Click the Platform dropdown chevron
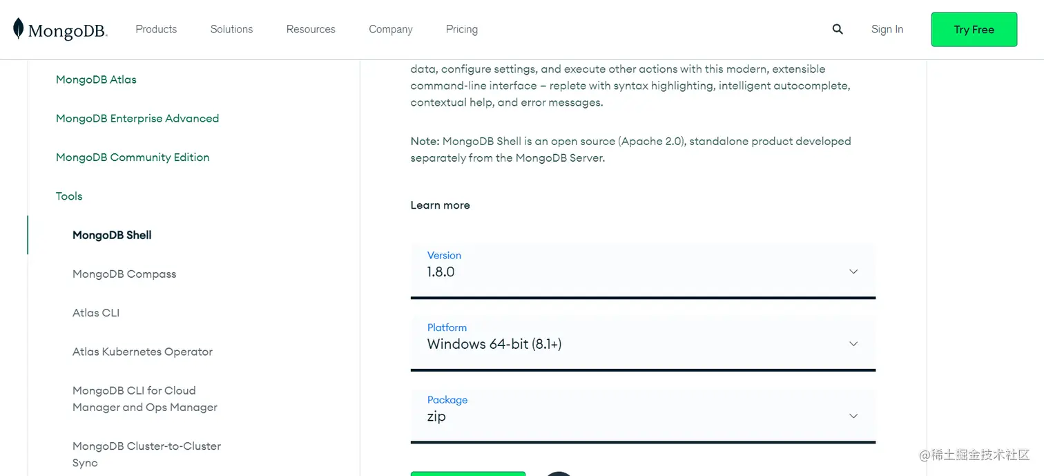Image resolution: width=1044 pixels, height=476 pixels. click(853, 343)
